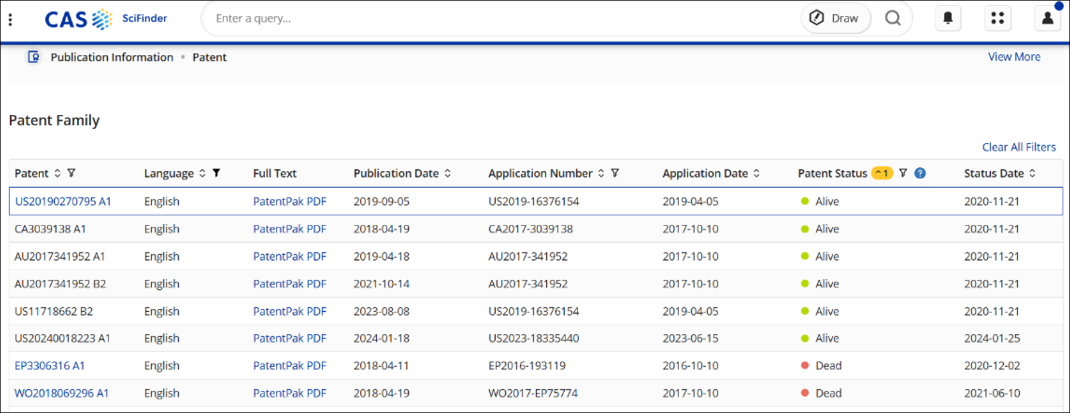Click publication date 2023-08-08
Screen dimensions: 1070x413
381,311
